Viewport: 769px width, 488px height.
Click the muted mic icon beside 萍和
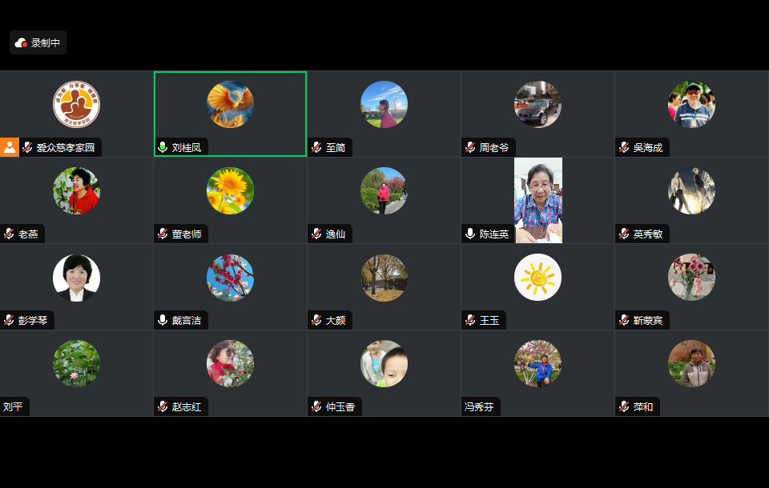(624, 406)
